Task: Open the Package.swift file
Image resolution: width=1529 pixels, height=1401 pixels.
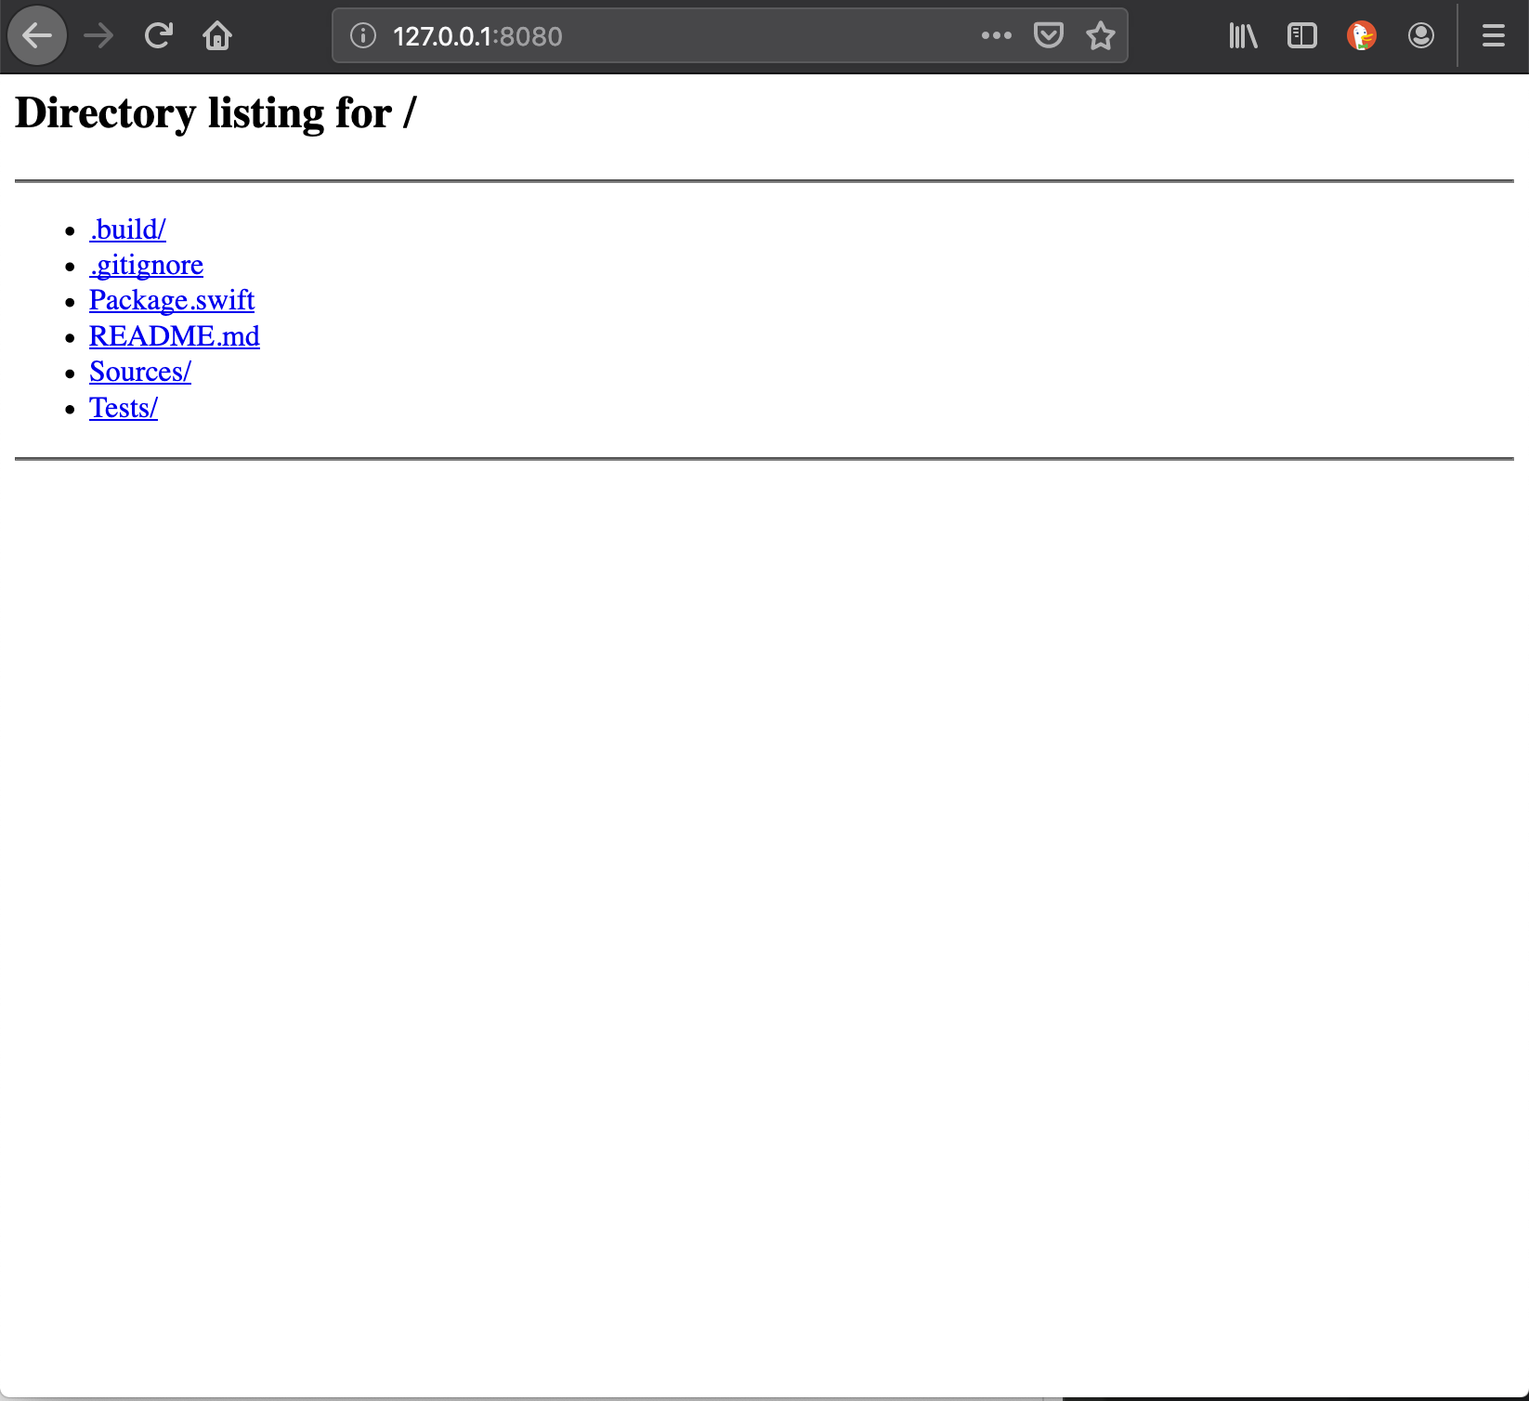Action: click(x=172, y=301)
